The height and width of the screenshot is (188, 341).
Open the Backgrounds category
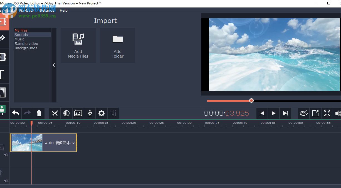[26, 48]
